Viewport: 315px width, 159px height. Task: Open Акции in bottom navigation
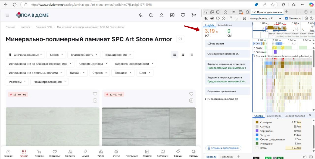pos(85,153)
